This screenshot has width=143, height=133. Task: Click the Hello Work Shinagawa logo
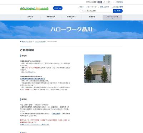coord(34,9)
